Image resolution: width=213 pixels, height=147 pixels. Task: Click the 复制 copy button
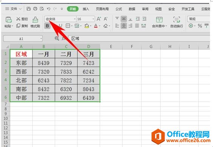(22, 26)
